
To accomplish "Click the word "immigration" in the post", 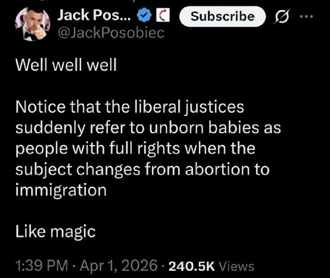I will (61, 190).
